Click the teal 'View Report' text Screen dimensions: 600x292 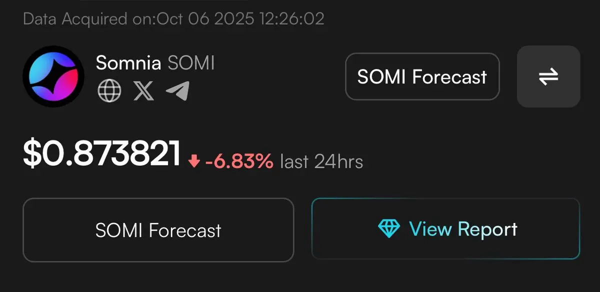463,229
